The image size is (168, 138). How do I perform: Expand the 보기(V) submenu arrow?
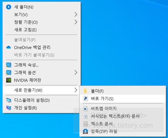76,14
